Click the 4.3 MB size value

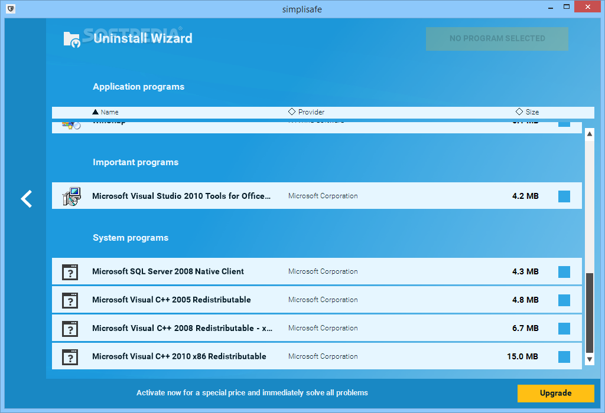(525, 271)
